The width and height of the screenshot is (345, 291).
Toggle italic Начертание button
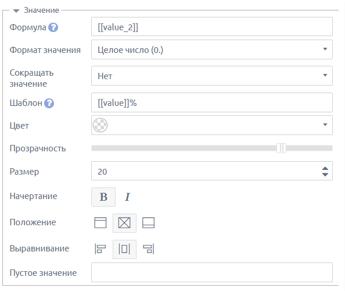[127, 197]
